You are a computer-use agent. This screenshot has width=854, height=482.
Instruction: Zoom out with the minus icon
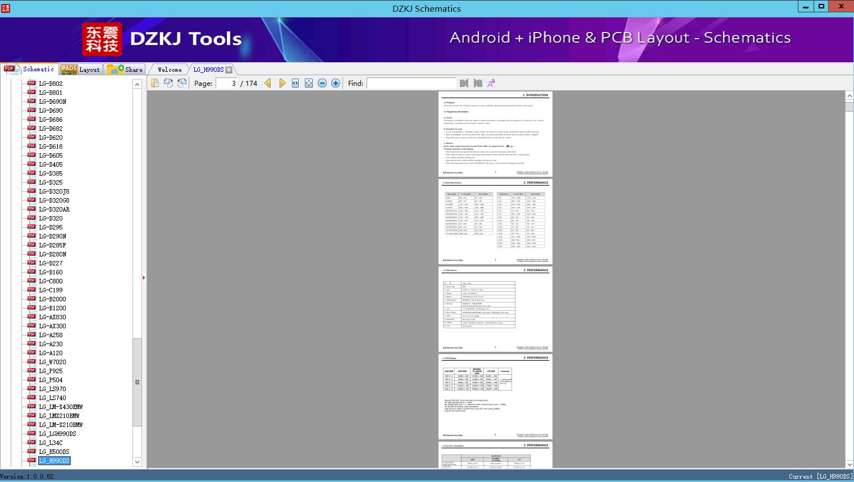(322, 83)
